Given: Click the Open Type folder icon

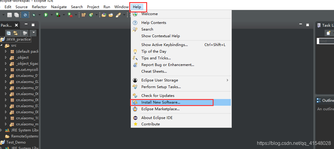Looking at the screenshot, I should click(104, 15).
